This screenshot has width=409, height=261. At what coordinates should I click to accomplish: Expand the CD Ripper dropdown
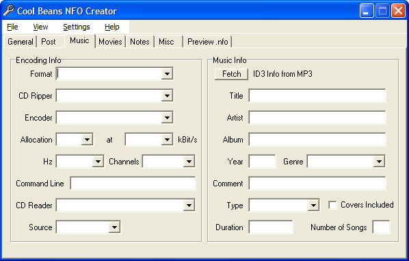(x=167, y=96)
